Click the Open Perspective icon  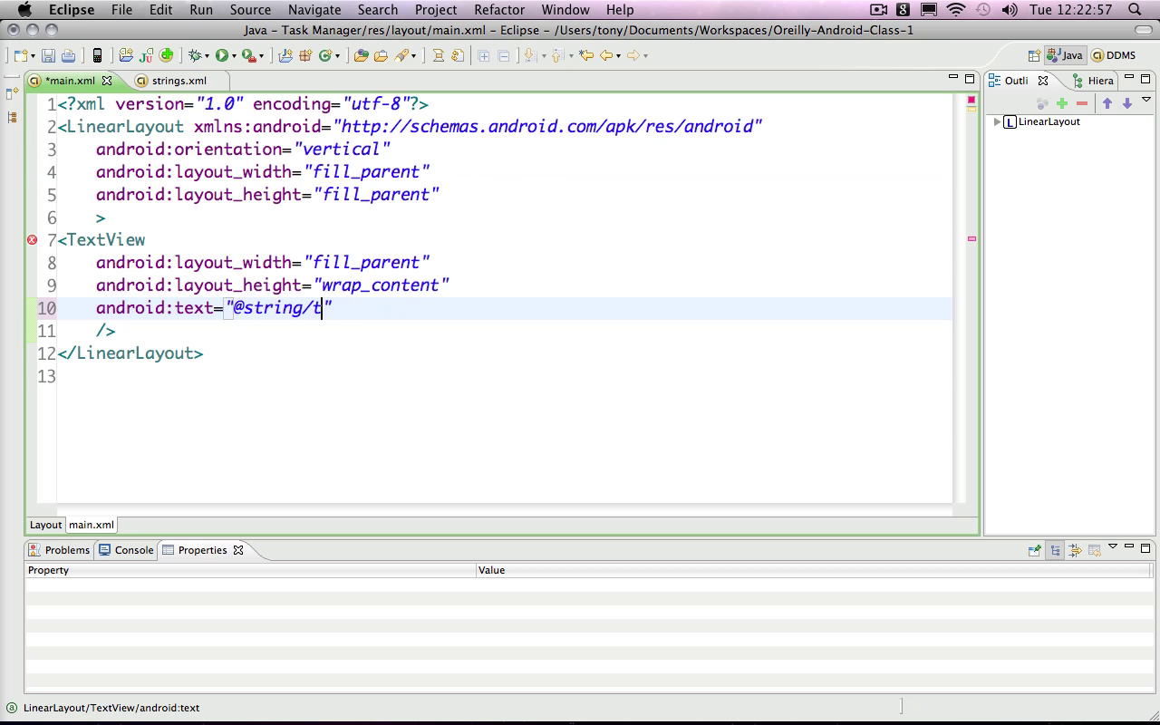[x=1034, y=55]
